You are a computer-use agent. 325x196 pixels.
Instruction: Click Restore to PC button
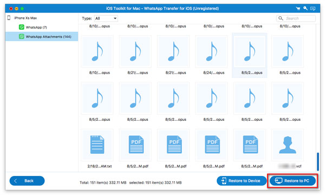tap(292, 181)
